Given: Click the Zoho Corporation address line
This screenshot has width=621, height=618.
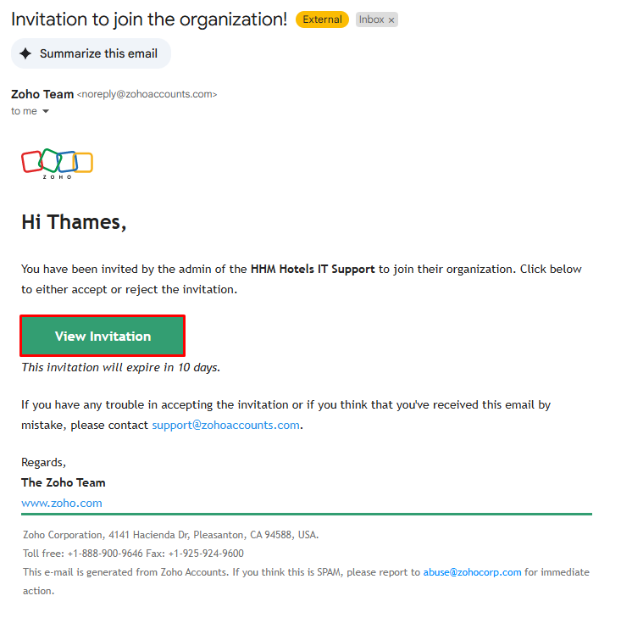Looking at the screenshot, I should click(x=170, y=535).
